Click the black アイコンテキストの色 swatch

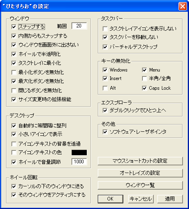click(x=79, y=152)
